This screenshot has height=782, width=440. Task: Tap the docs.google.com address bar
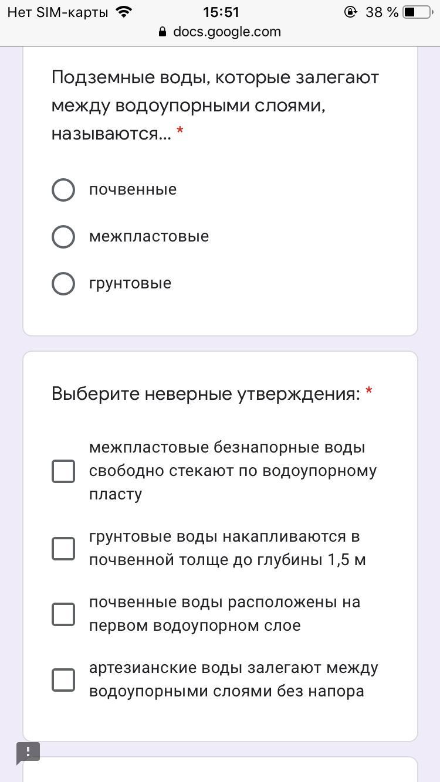point(226,32)
